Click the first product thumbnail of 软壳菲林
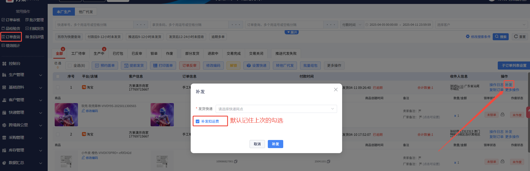Viewport: 530px width, 171px height. (x=66, y=115)
